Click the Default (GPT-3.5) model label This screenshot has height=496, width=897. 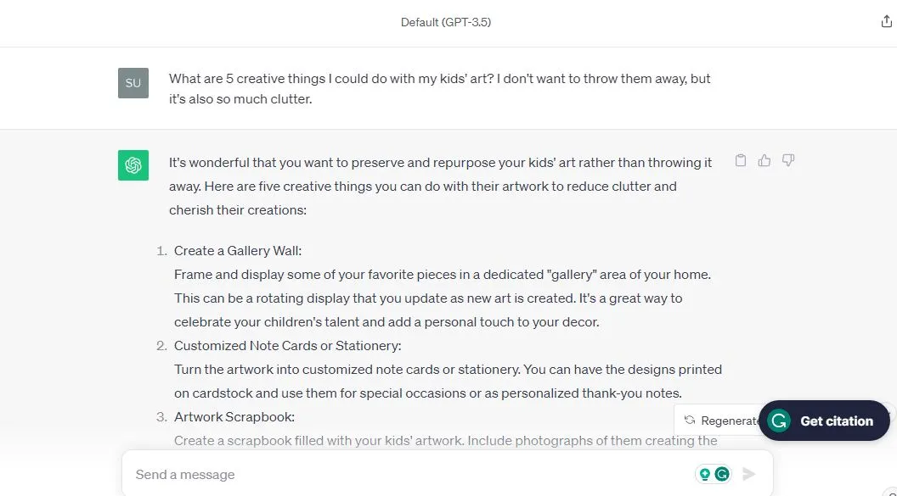point(446,22)
